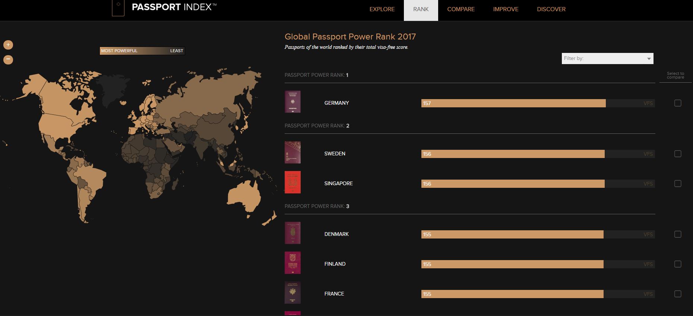The width and height of the screenshot is (693, 316).
Task: Zoom out of the world map
Action: [x=8, y=60]
